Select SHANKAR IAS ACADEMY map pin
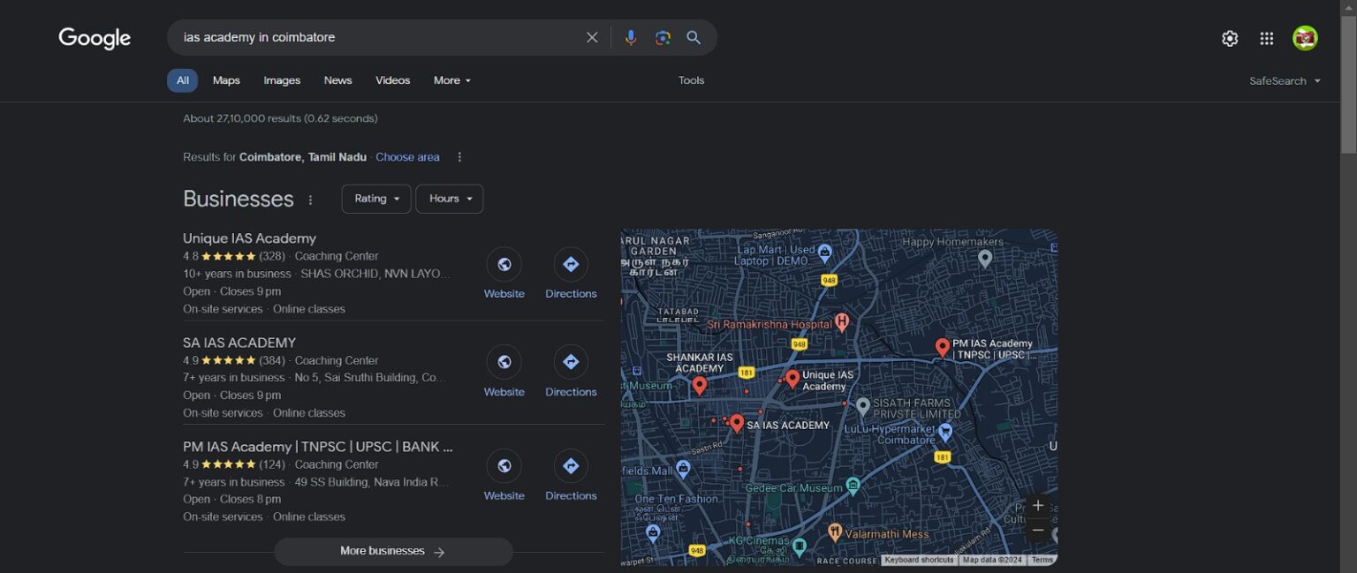 (700, 385)
